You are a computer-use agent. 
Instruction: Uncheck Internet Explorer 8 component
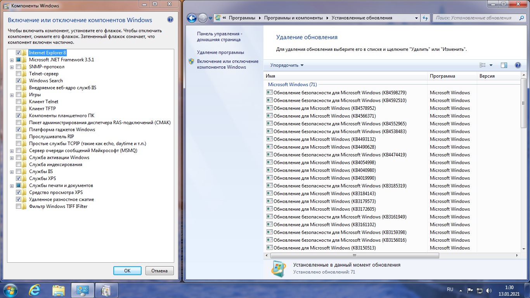pos(18,53)
